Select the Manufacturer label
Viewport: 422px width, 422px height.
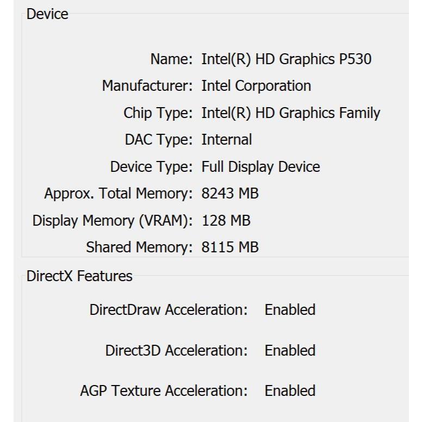pos(147,86)
